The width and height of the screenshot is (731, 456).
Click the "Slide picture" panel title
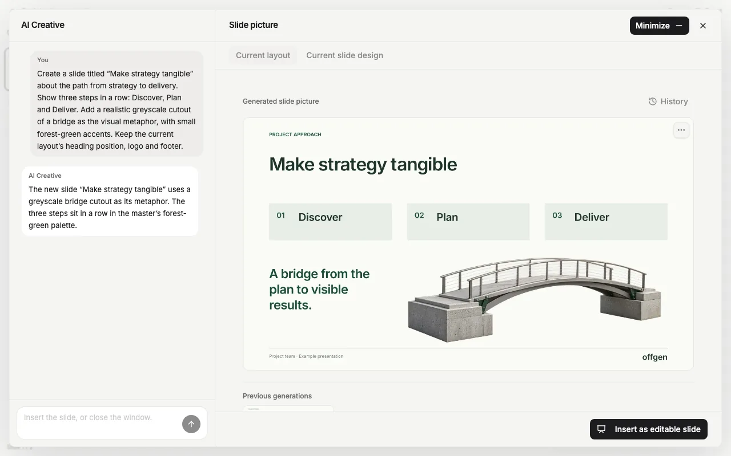coord(254,25)
